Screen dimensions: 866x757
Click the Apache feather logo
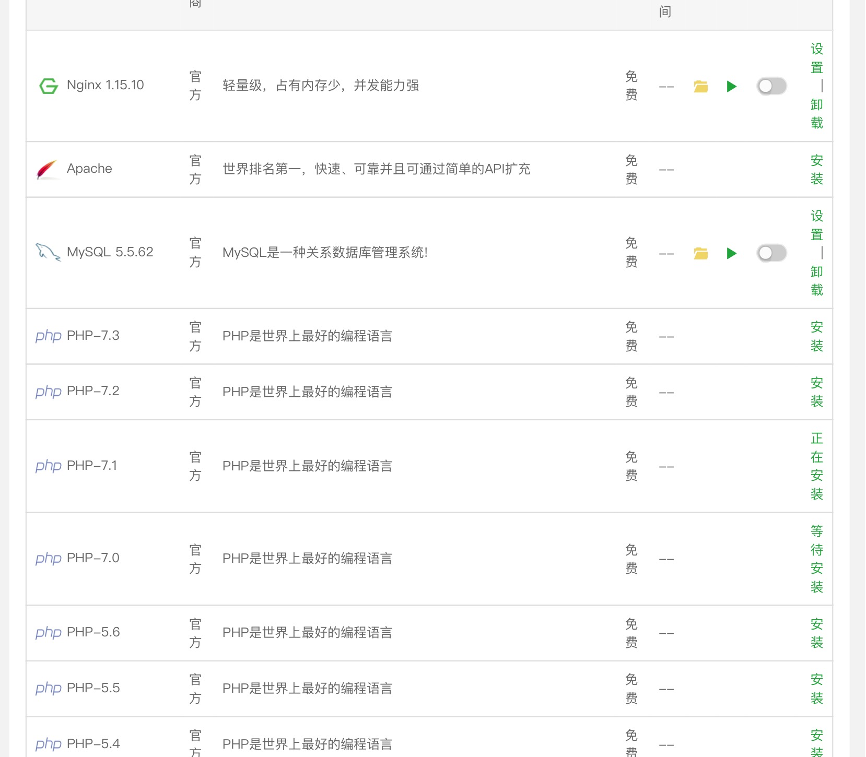pos(48,169)
